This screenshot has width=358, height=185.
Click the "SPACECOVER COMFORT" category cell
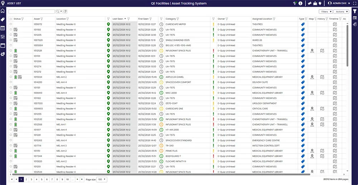click(178, 82)
